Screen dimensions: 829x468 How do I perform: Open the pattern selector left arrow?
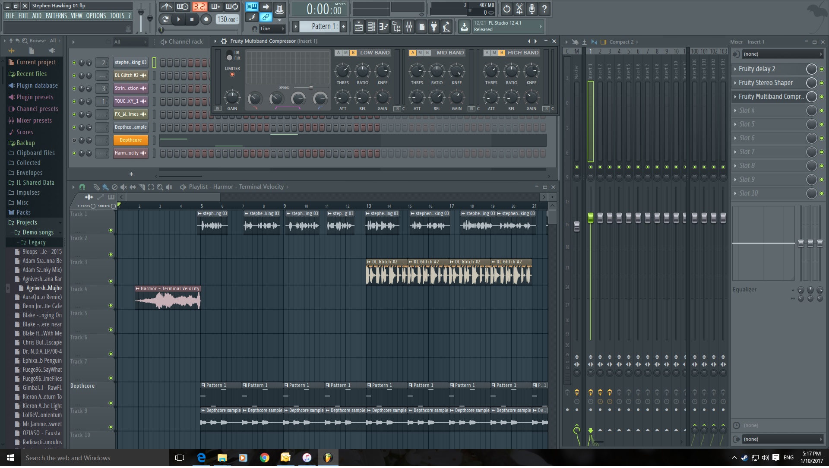pyautogui.click(x=296, y=27)
